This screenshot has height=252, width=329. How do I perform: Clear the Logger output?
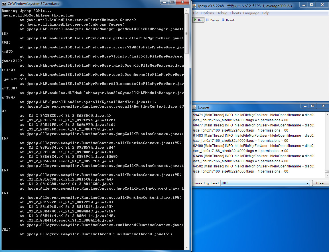point(320,183)
